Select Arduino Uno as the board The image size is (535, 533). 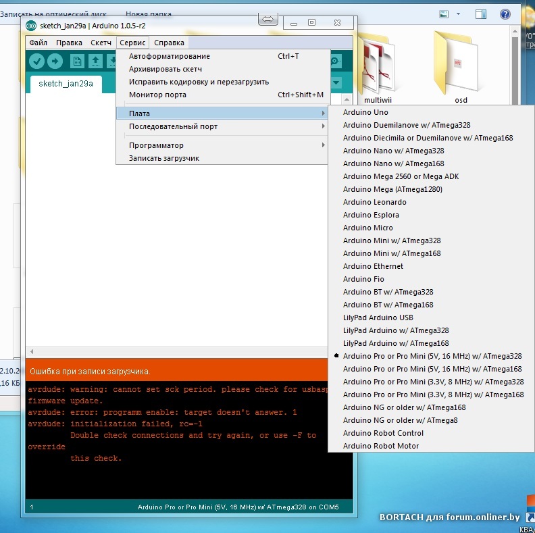click(x=365, y=112)
